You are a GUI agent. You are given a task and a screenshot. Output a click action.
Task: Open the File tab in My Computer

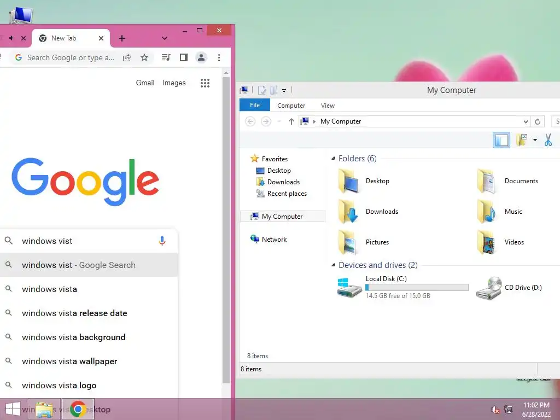click(x=255, y=105)
